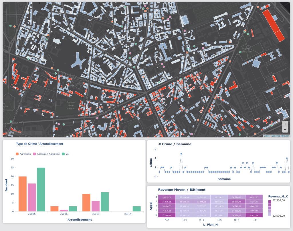Select the green Vol bar for 75014

pos(136,209)
